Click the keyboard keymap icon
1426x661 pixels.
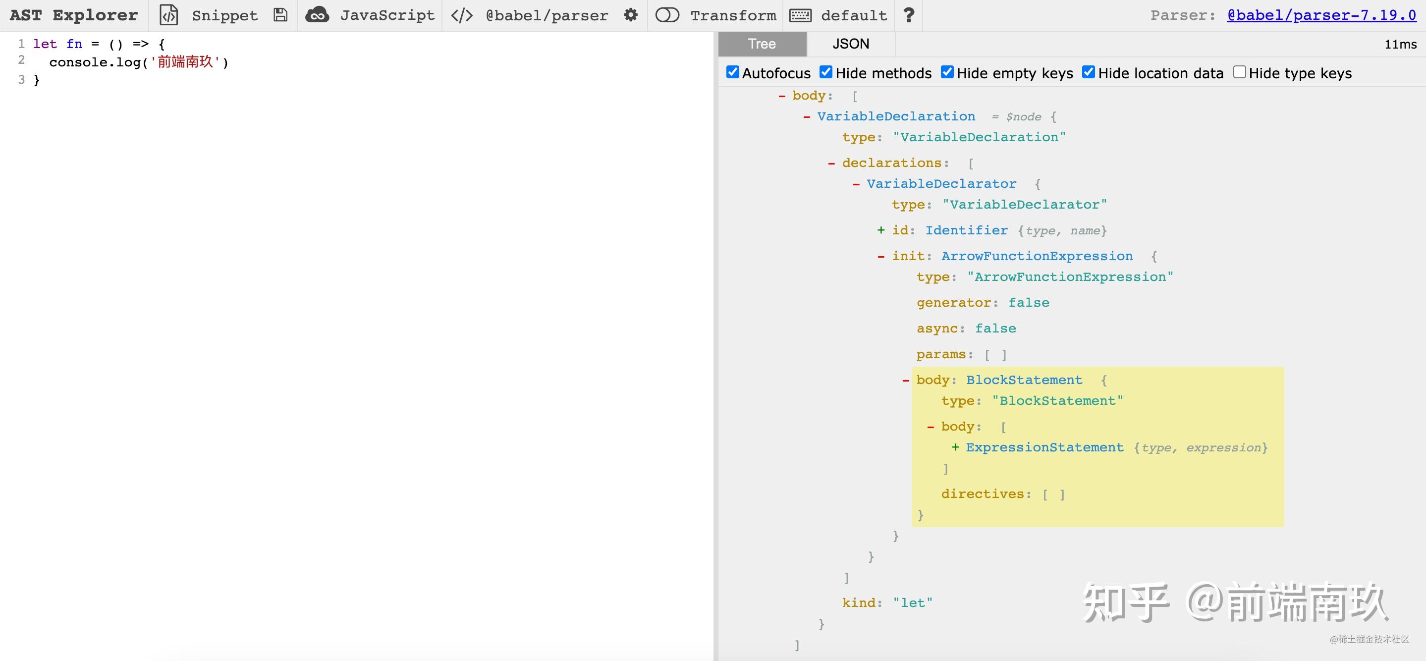tap(801, 15)
